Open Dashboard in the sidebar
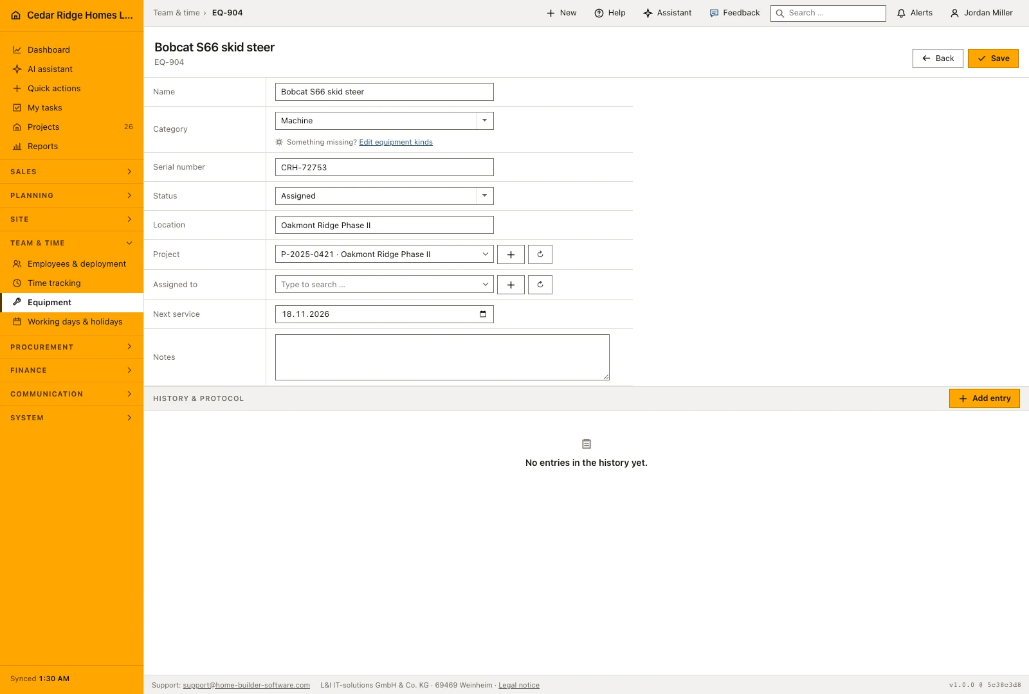Screen dimensions: 1029x694 72,50
